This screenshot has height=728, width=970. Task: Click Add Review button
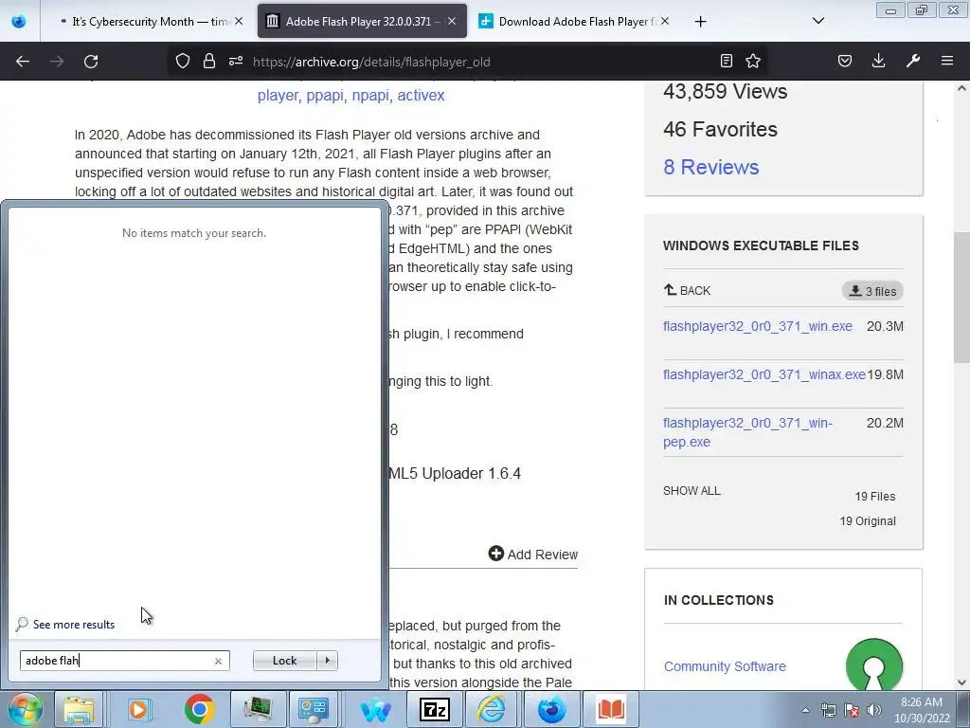(x=533, y=554)
